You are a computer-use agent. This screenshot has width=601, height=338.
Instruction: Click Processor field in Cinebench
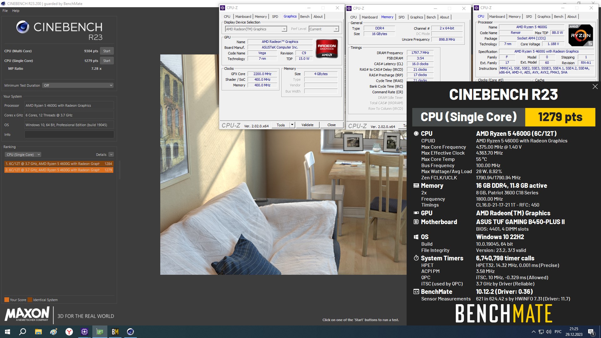point(69,105)
